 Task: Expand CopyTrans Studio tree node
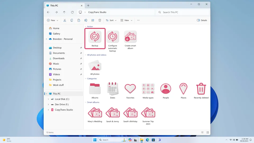48,110
